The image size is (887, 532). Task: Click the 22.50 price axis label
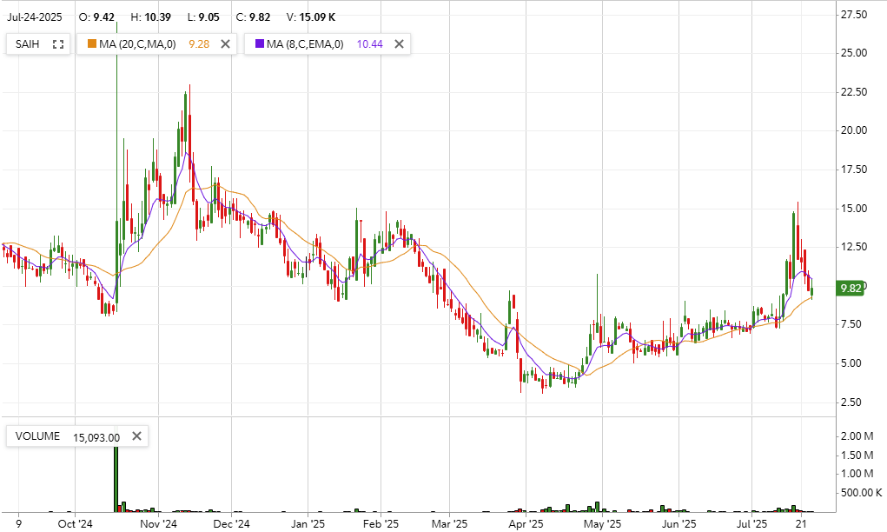pyautogui.click(x=854, y=92)
